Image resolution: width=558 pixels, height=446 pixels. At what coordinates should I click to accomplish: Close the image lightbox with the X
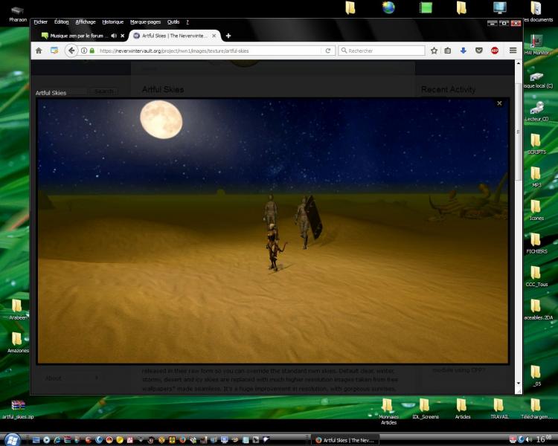pos(499,103)
